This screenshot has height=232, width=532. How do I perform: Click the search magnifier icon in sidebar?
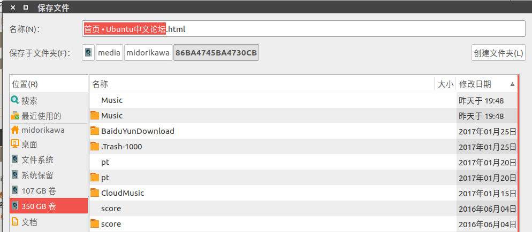[15, 100]
